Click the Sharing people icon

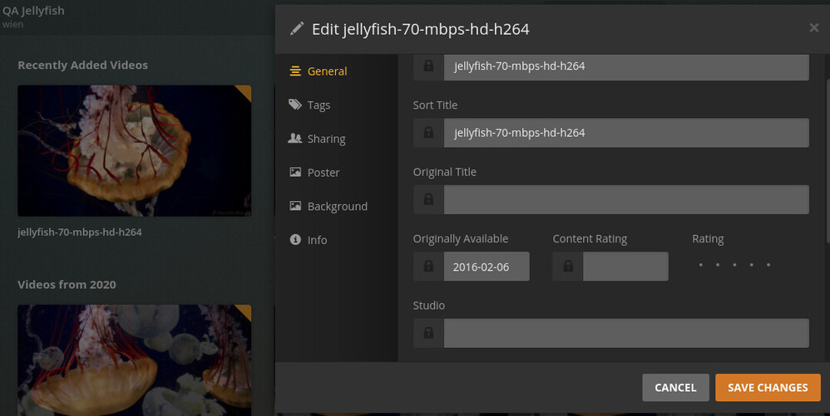coord(295,138)
